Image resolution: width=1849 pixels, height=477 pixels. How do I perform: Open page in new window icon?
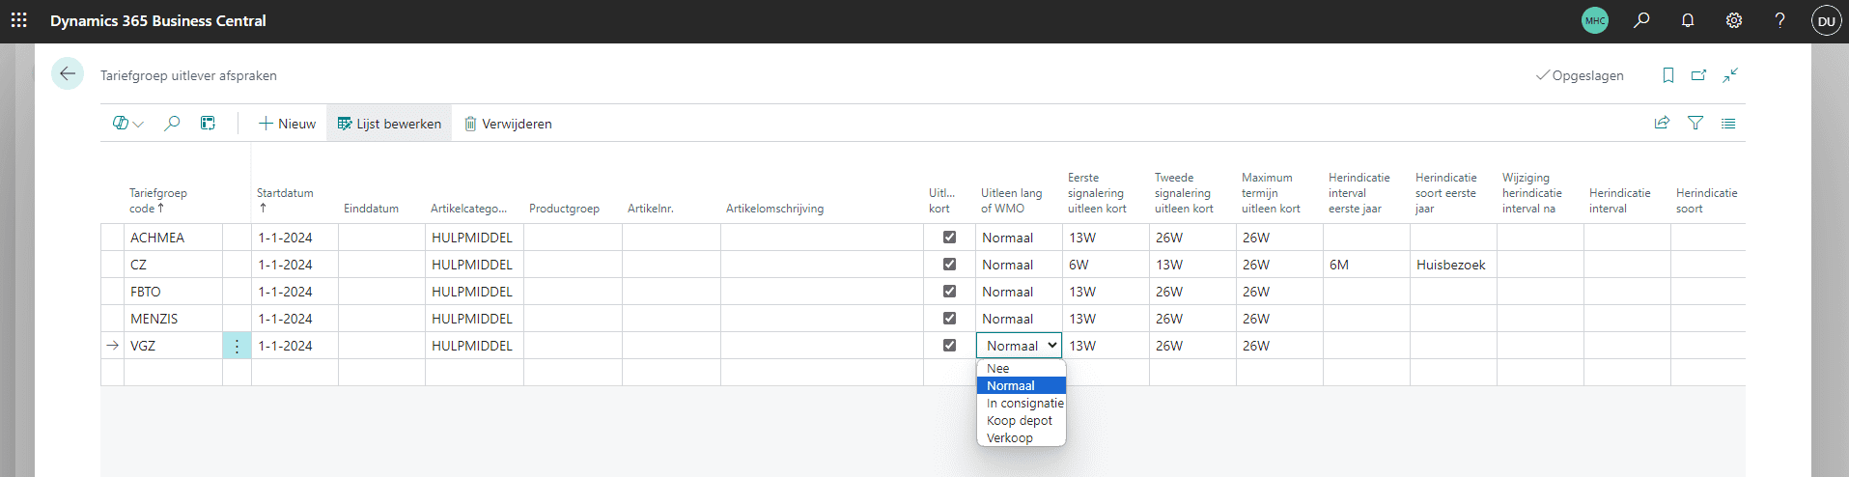[1698, 75]
